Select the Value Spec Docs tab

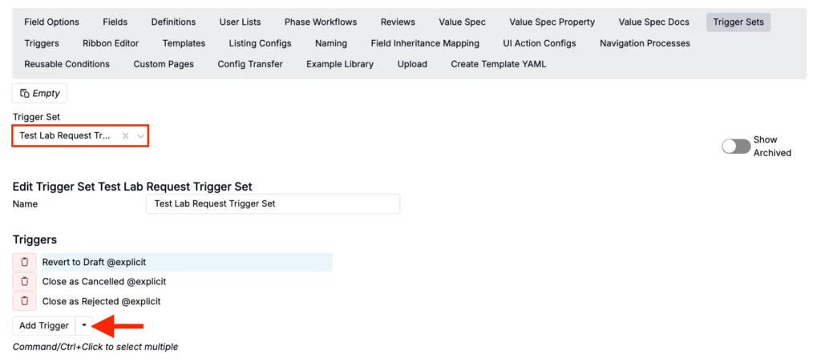coord(653,22)
